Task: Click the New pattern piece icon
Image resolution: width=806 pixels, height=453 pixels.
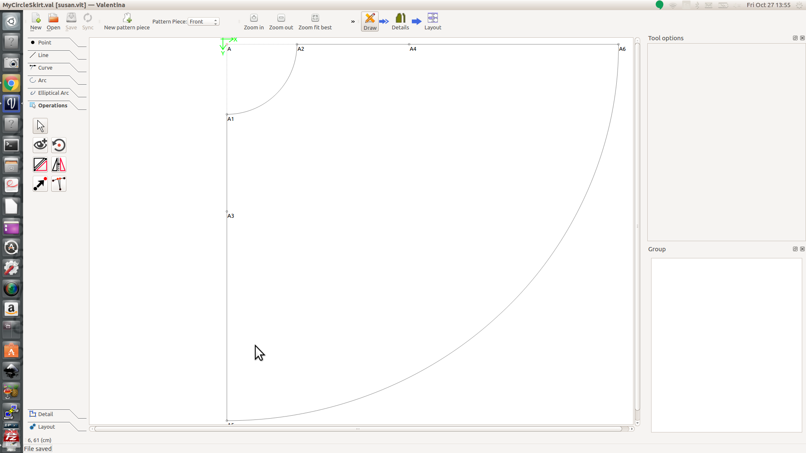Action: pyautogui.click(x=127, y=18)
